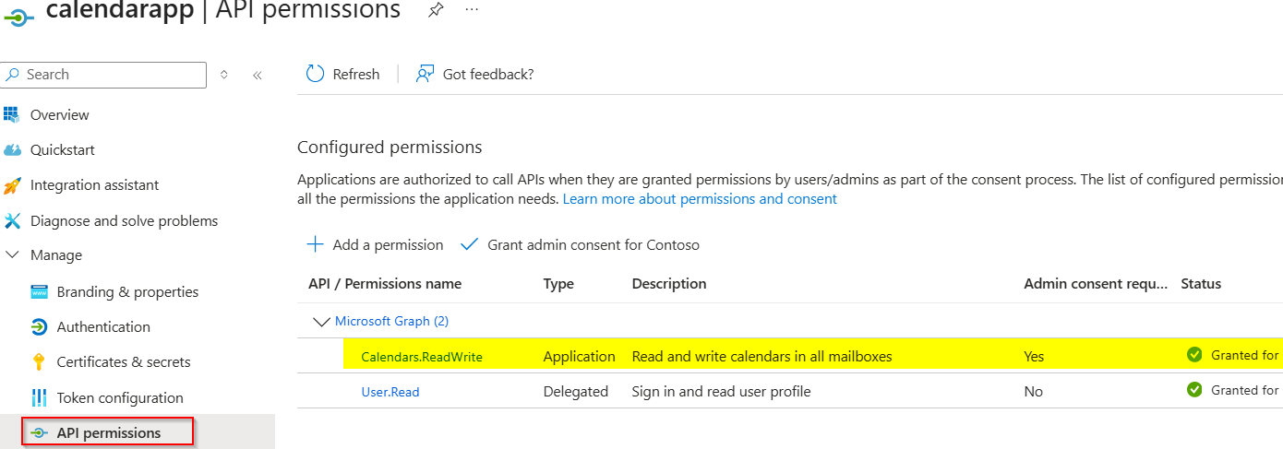Click the Application type cell

point(580,356)
